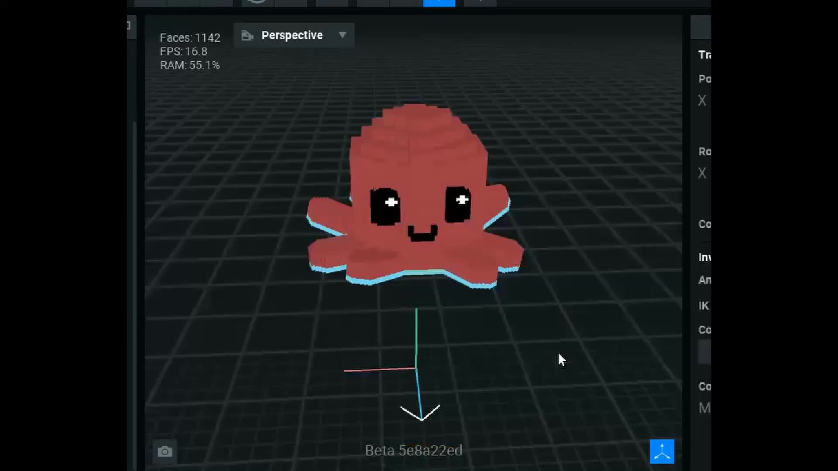Click the camera icon beside Perspective
Viewport: 838px width, 471px height.
click(x=247, y=35)
